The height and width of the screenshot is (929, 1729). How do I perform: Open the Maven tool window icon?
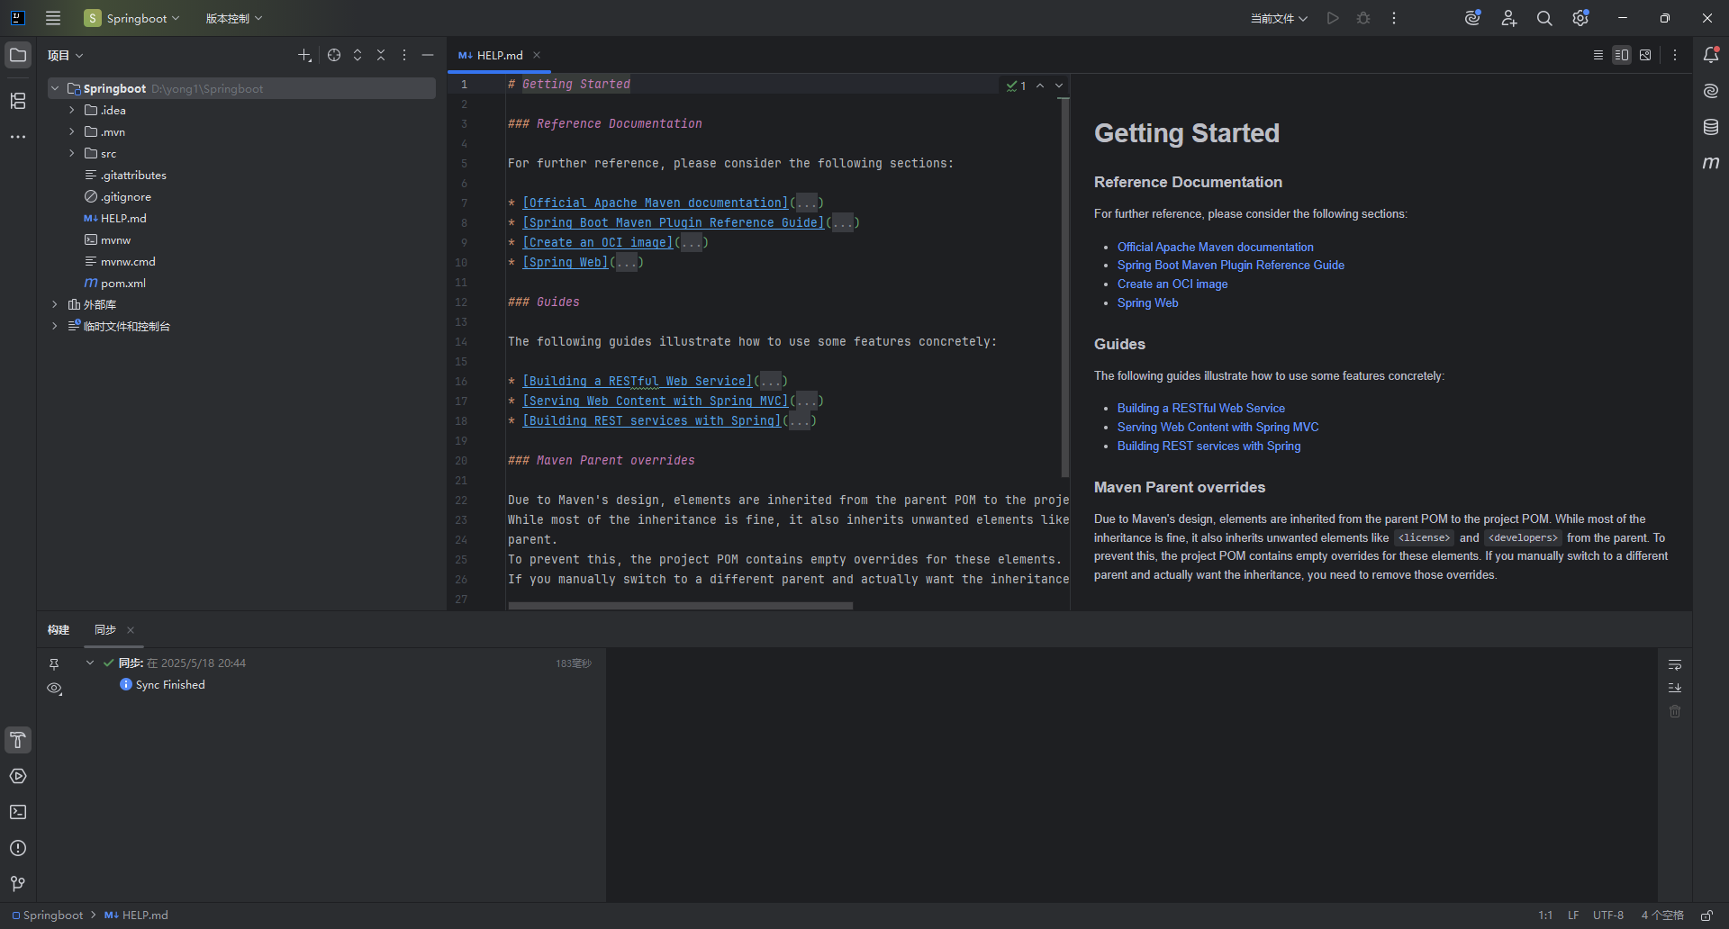tap(1710, 163)
